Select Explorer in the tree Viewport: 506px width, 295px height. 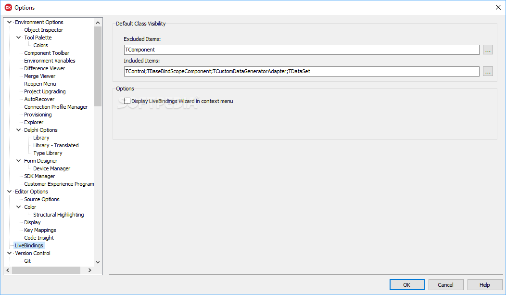tap(34, 122)
